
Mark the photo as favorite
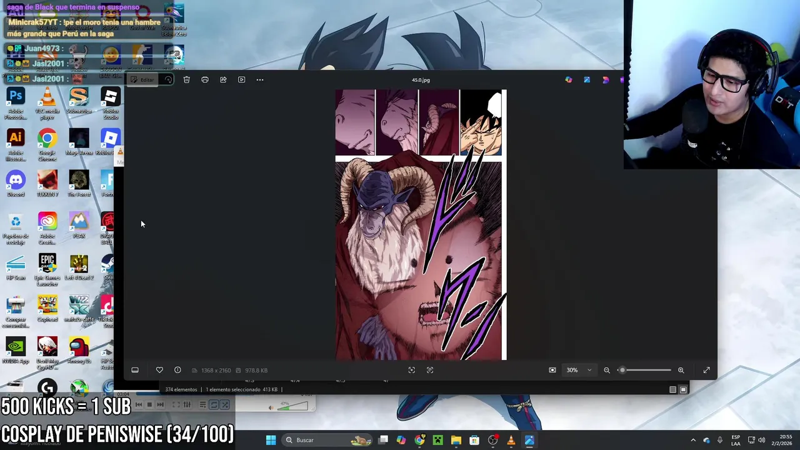click(159, 370)
